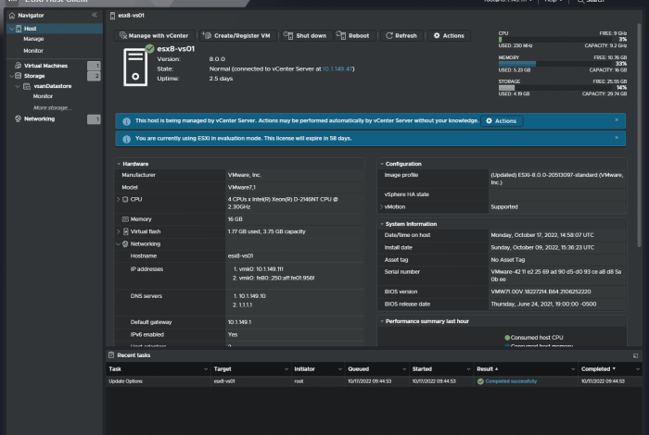Select vsanDatastore in the Navigator
Viewport: 649px width, 435px height.
pos(53,86)
